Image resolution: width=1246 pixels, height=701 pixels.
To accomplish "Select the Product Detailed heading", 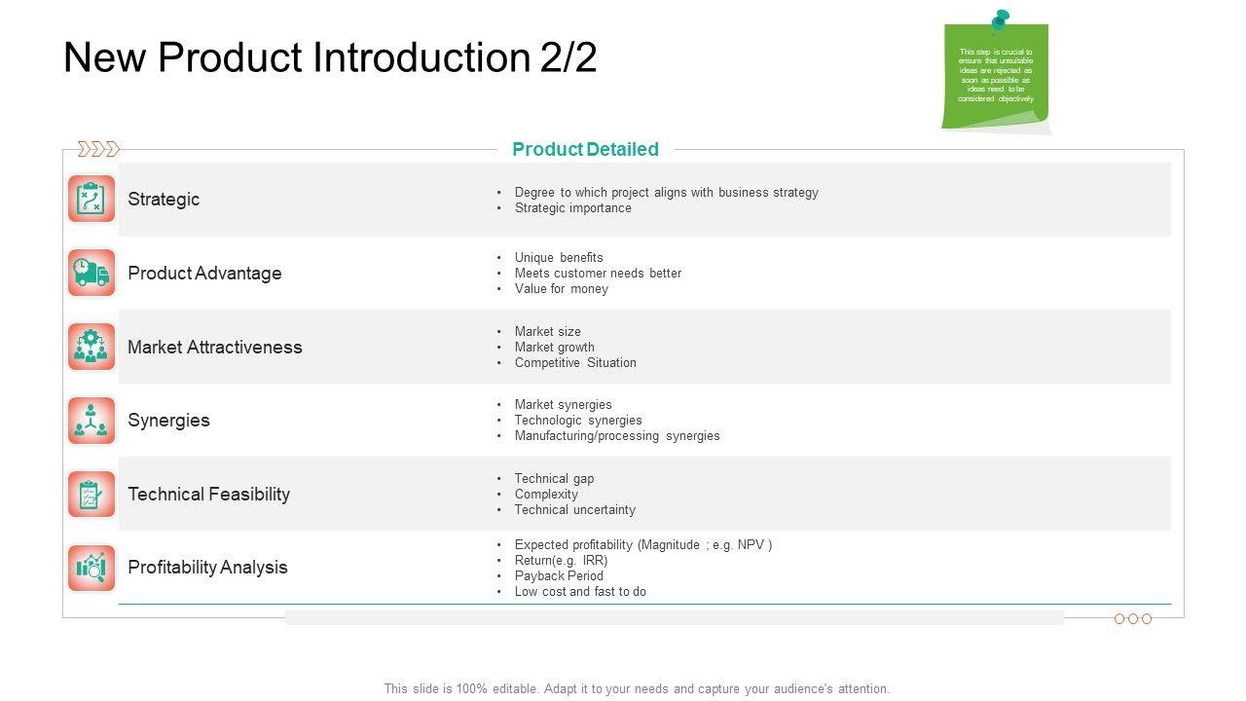I will click(585, 149).
